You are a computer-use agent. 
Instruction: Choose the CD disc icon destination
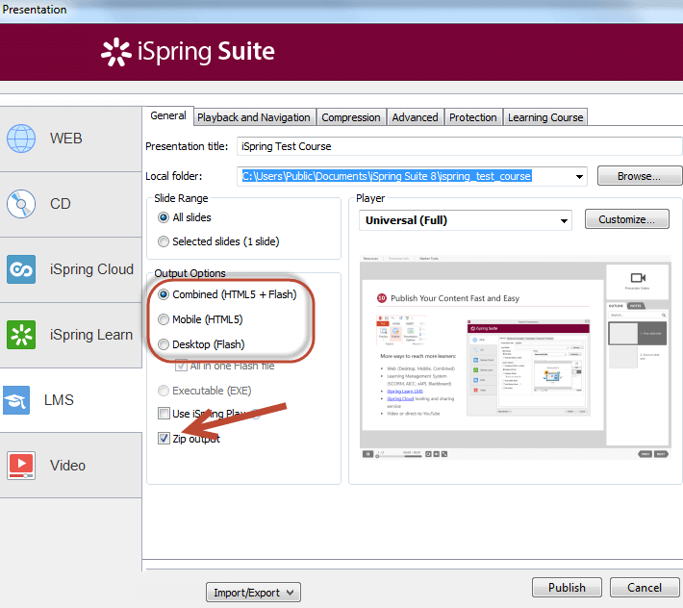[x=21, y=204]
